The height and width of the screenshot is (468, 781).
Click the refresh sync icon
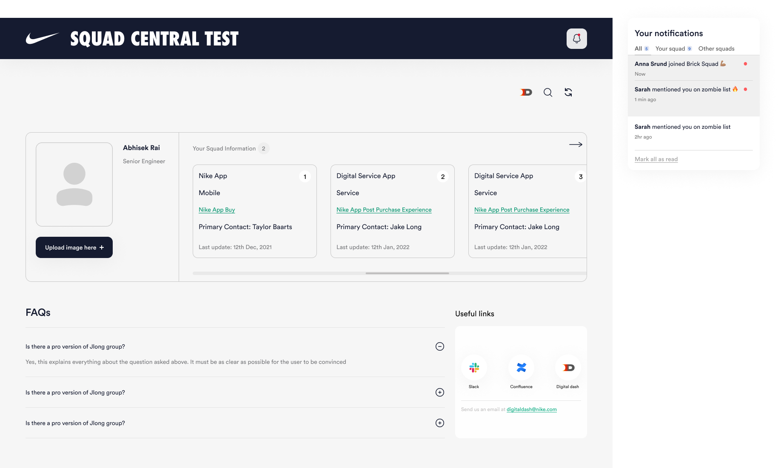click(568, 92)
